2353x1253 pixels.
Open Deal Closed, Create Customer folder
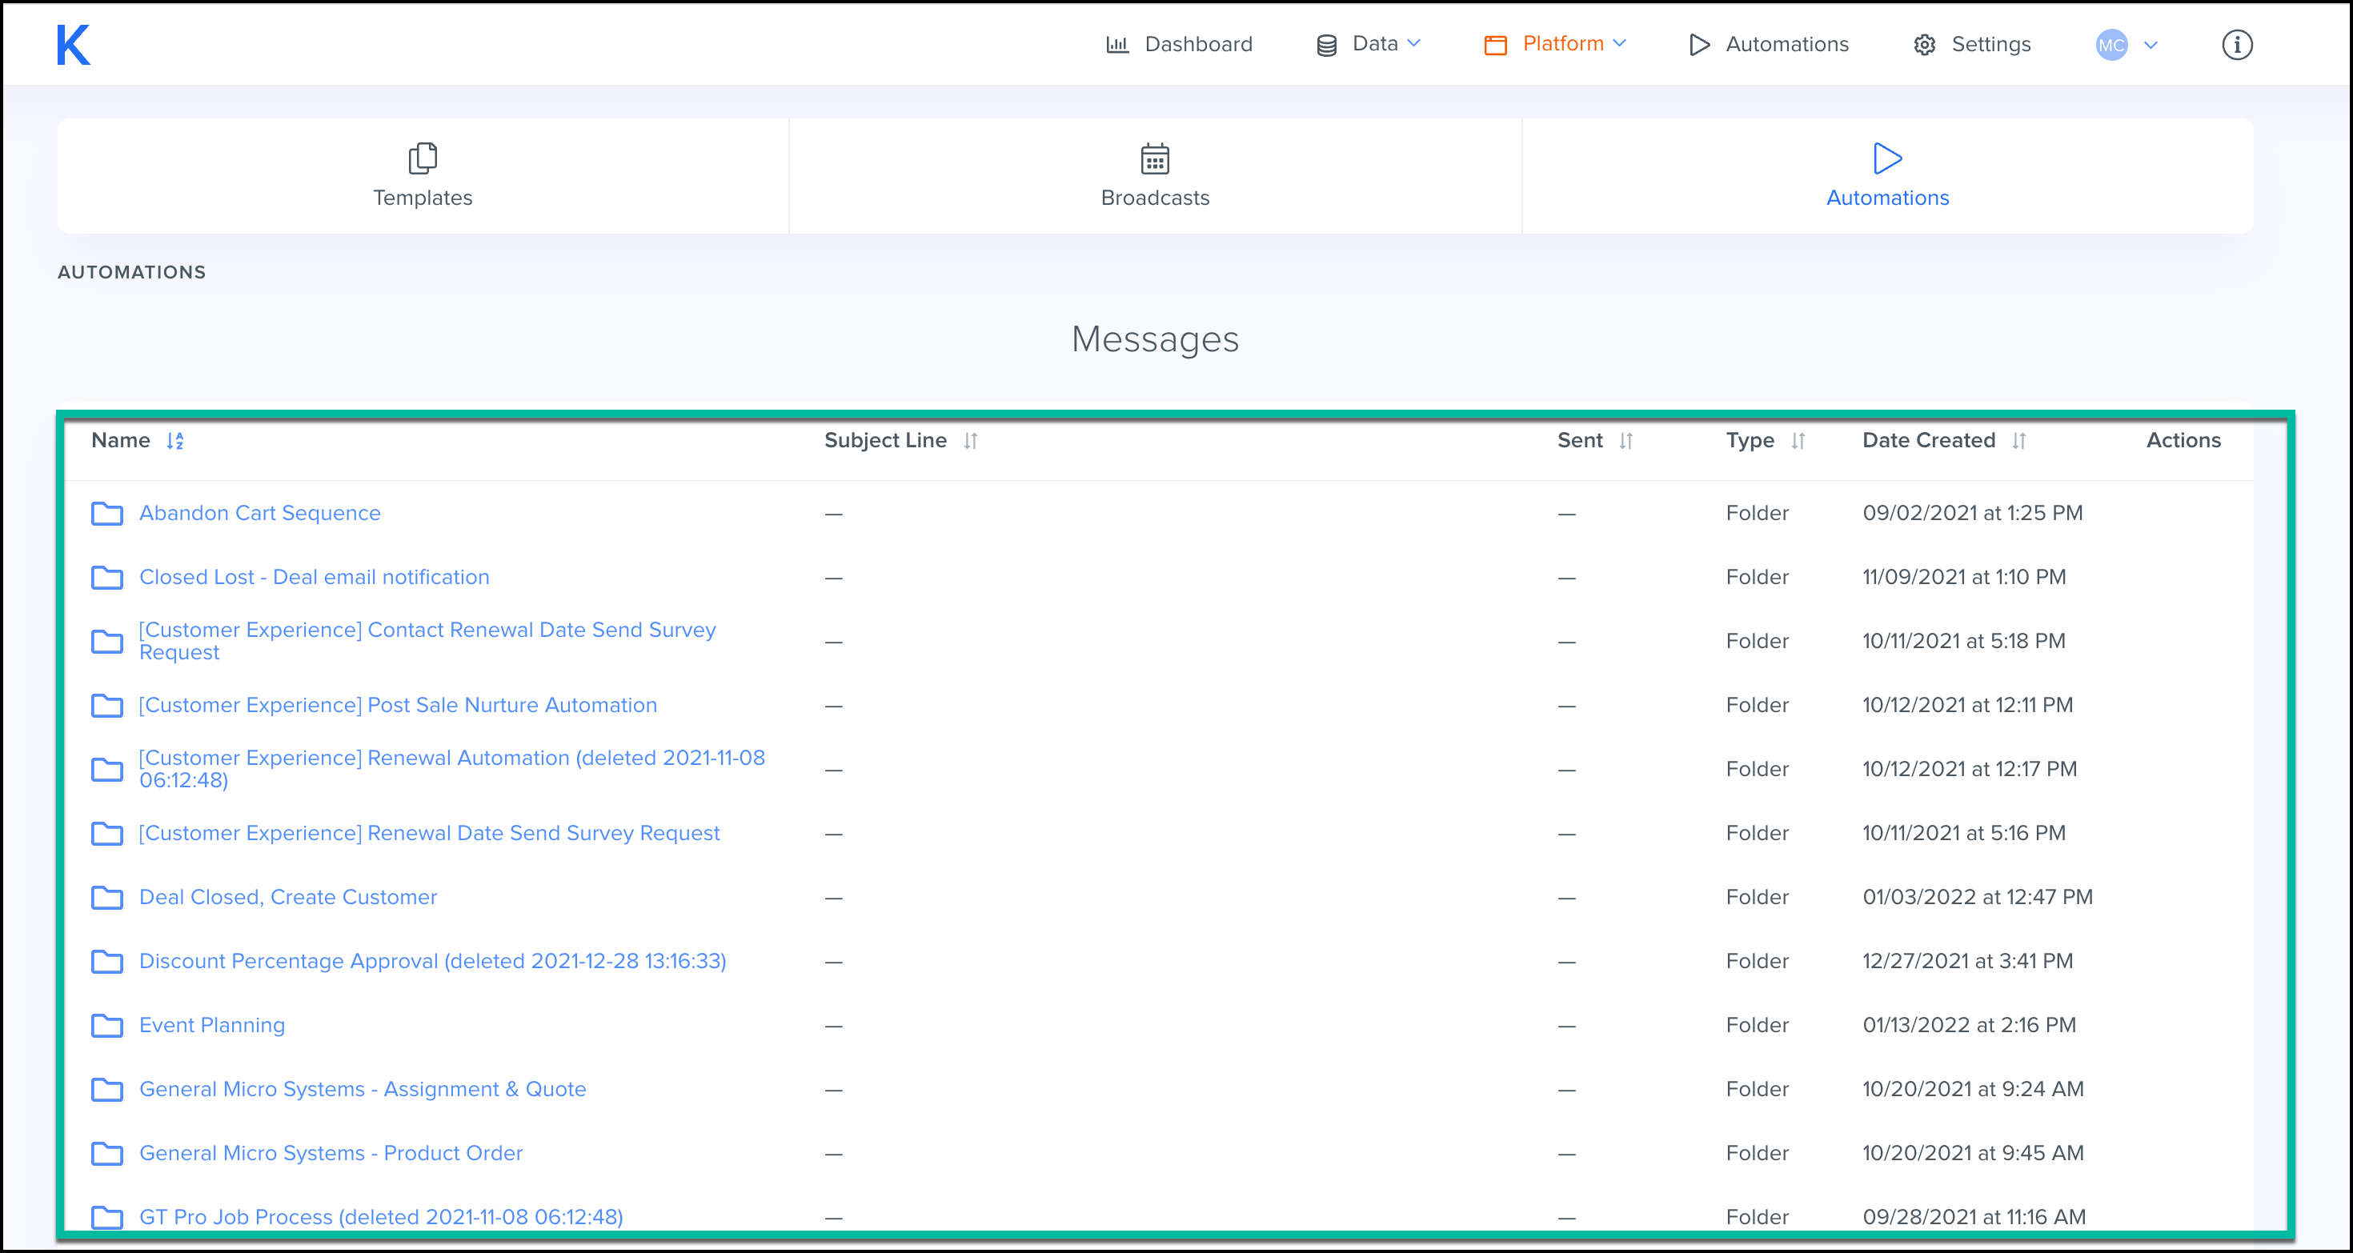pos(288,897)
